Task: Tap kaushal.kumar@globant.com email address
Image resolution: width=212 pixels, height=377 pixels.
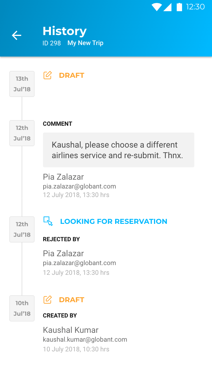Action: coord(85,340)
